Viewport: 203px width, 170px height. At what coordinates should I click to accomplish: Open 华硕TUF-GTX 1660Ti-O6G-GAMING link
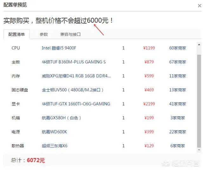(76, 104)
